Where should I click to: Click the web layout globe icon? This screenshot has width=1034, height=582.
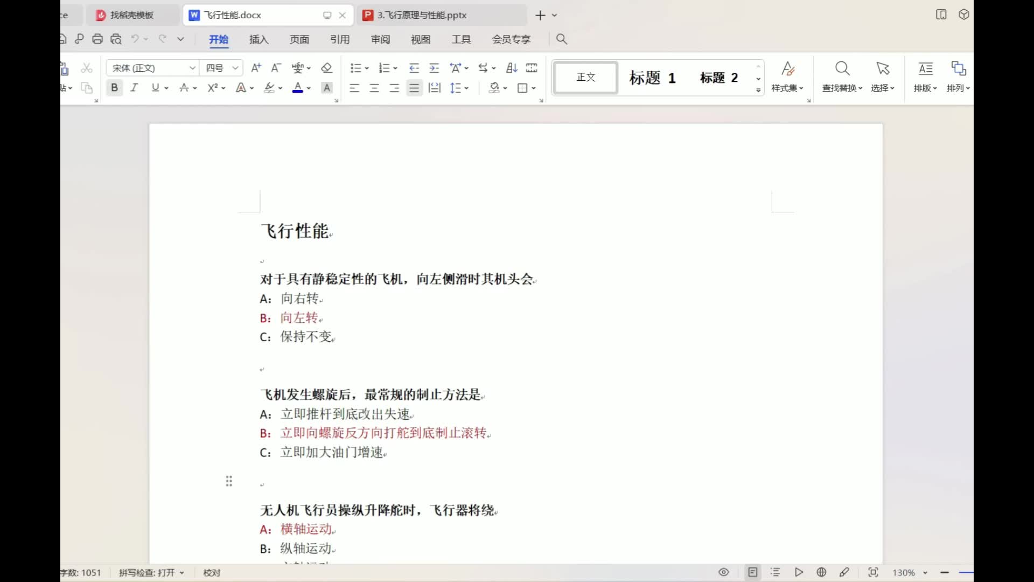[x=821, y=572]
